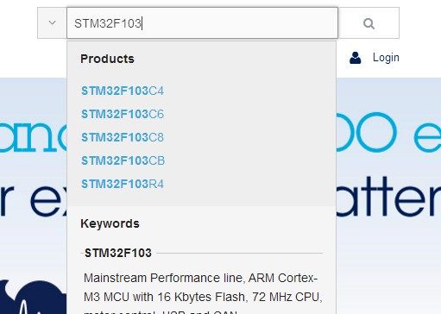Screen dimensions: 441x314
Task: Click the light blue banner text at left edge
Action: click(x=34, y=136)
